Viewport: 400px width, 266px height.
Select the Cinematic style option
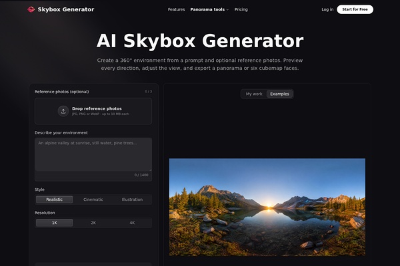[x=93, y=199]
